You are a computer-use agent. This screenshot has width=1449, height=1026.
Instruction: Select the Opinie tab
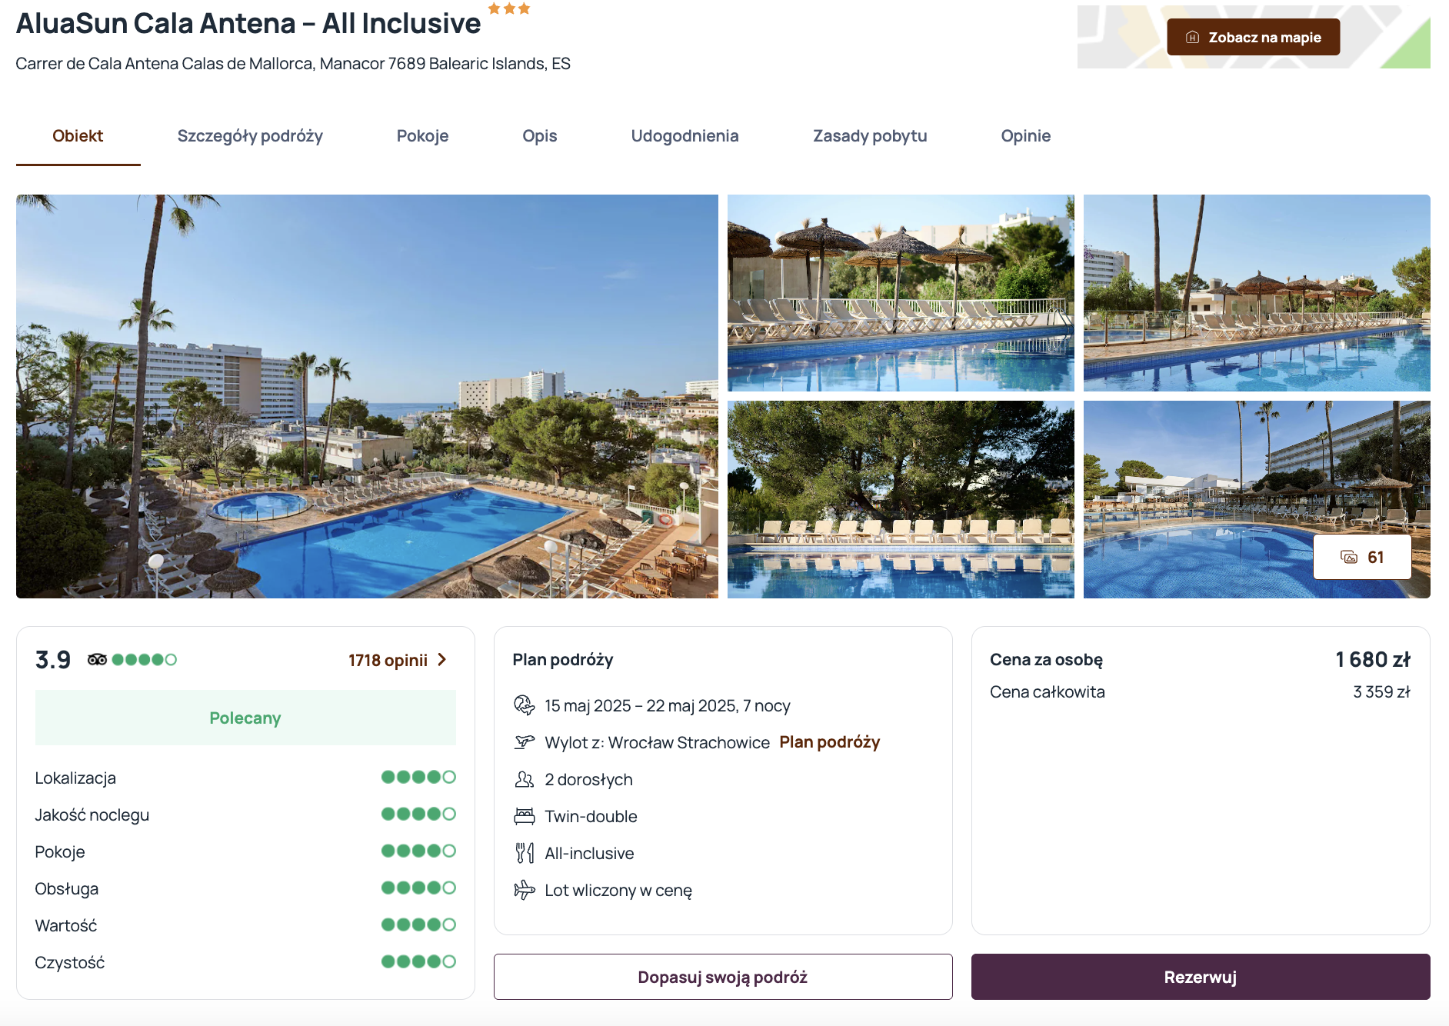(x=1025, y=136)
